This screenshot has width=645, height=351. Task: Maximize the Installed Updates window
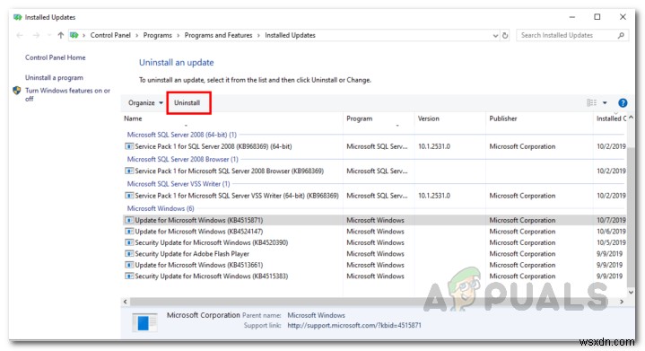(x=597, y=17)
